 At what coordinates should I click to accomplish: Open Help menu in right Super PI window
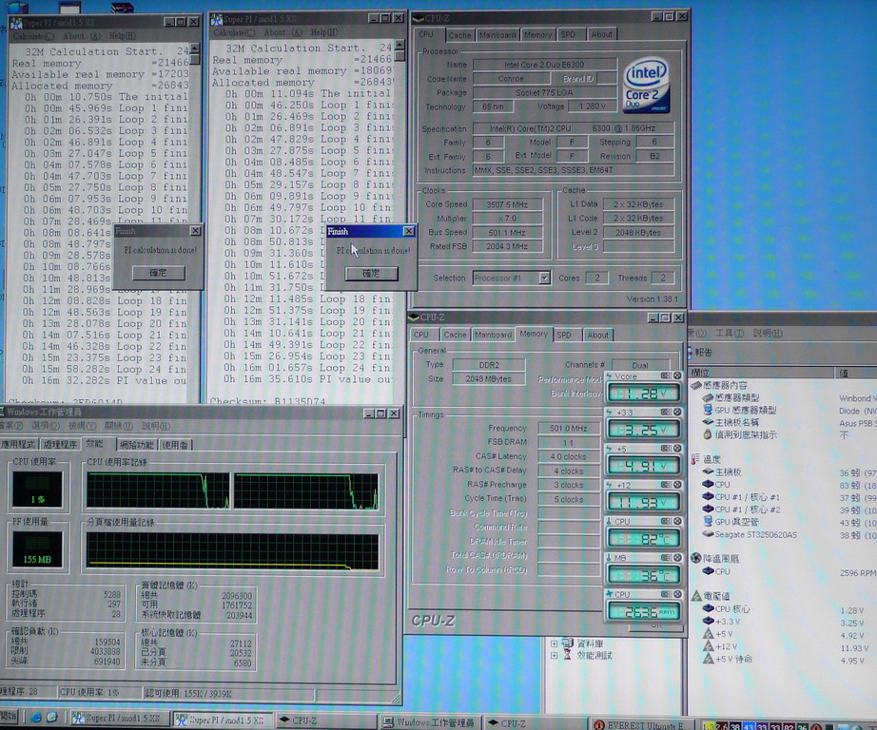[323, 32]
